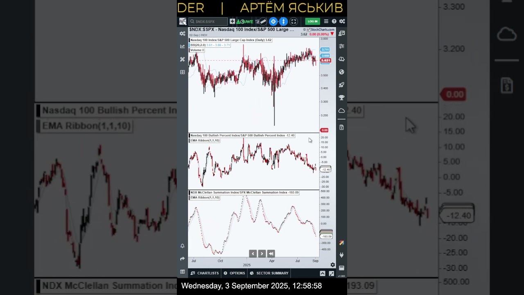The image size is (524, 295).
Task: Click the green Save button
Action: click(245, 21)
